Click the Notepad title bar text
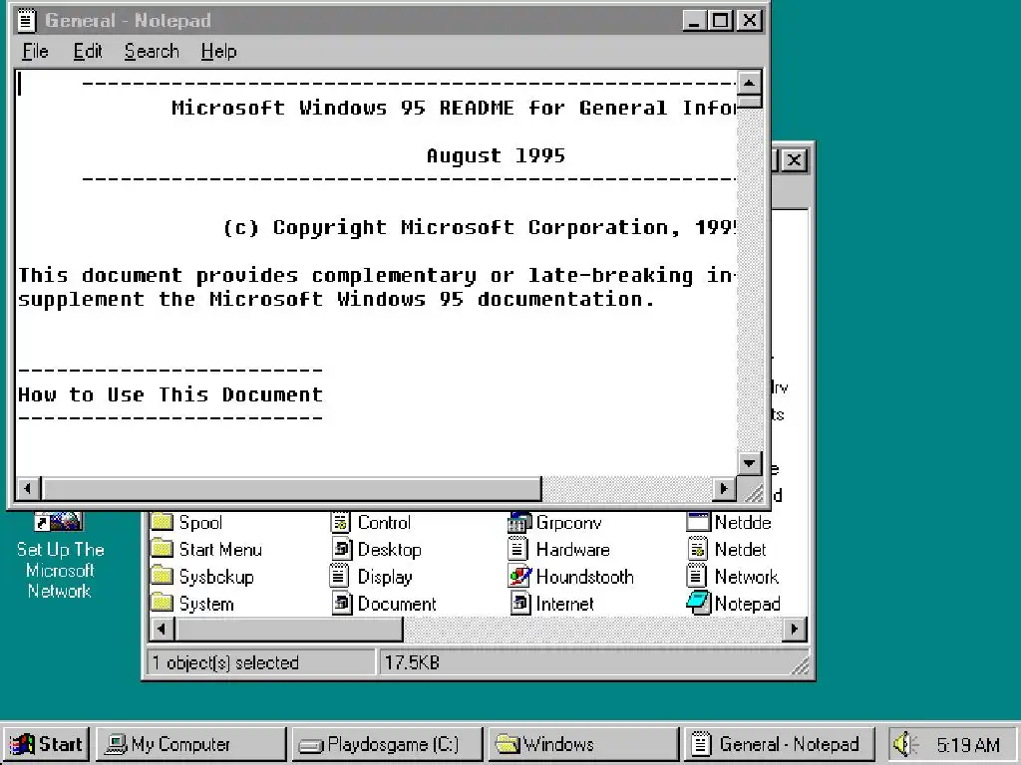Image resolution: width=1021 pixels, height=765 pixels. (x=128, y=21)
